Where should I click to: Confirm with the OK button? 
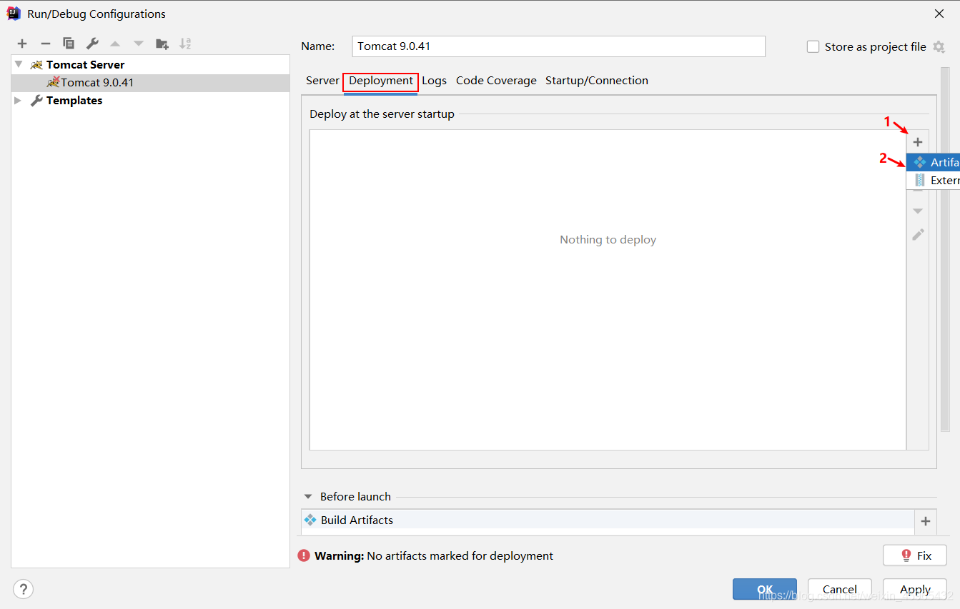coord(765,589)
